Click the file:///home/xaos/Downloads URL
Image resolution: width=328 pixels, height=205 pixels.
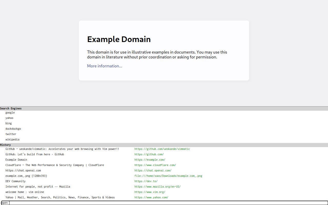168,176
